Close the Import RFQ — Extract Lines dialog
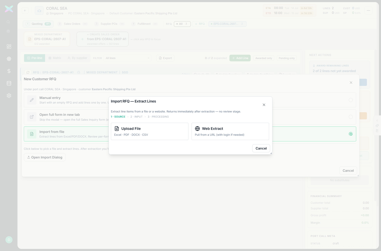The height and width of the screenshot is (251, 381). [x=264, y=105]
